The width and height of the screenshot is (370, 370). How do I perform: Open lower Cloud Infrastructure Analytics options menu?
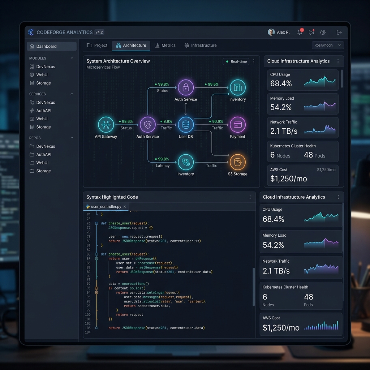coord(338,197)
